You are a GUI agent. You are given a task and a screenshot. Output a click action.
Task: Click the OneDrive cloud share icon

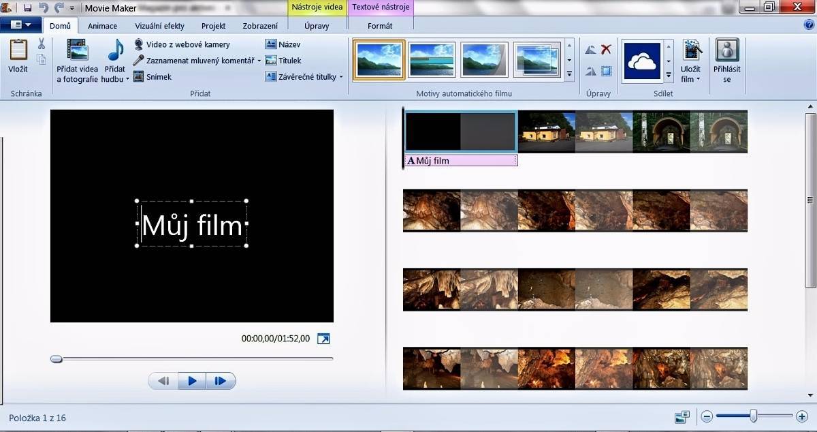point(642,61)
